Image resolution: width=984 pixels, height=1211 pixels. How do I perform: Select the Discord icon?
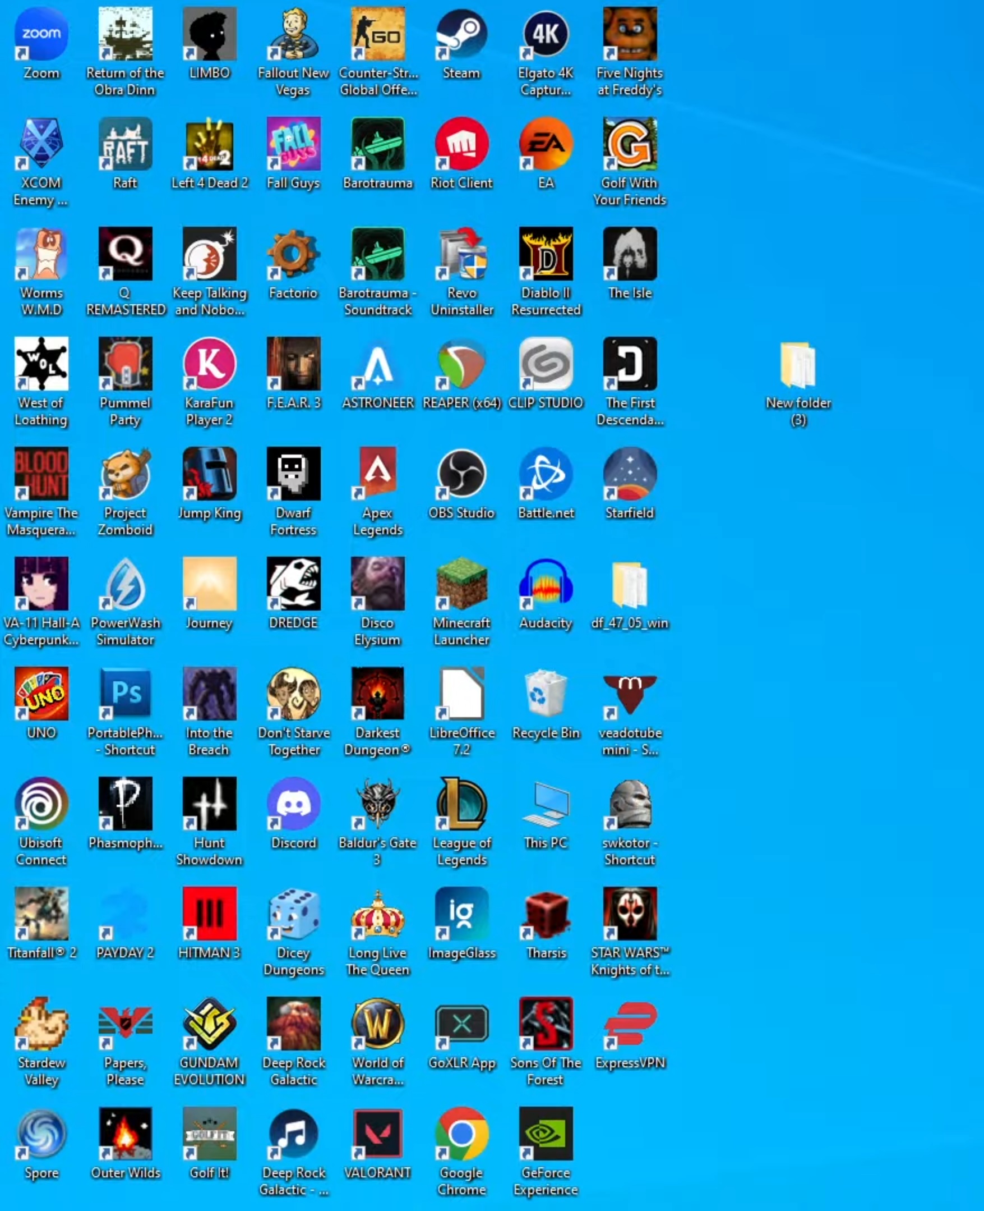(294, 804)
